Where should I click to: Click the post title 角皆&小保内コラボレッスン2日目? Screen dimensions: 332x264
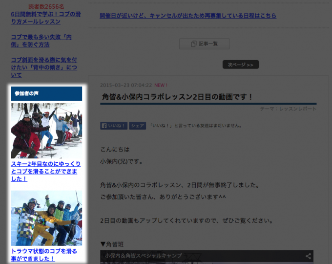[177, 97]
